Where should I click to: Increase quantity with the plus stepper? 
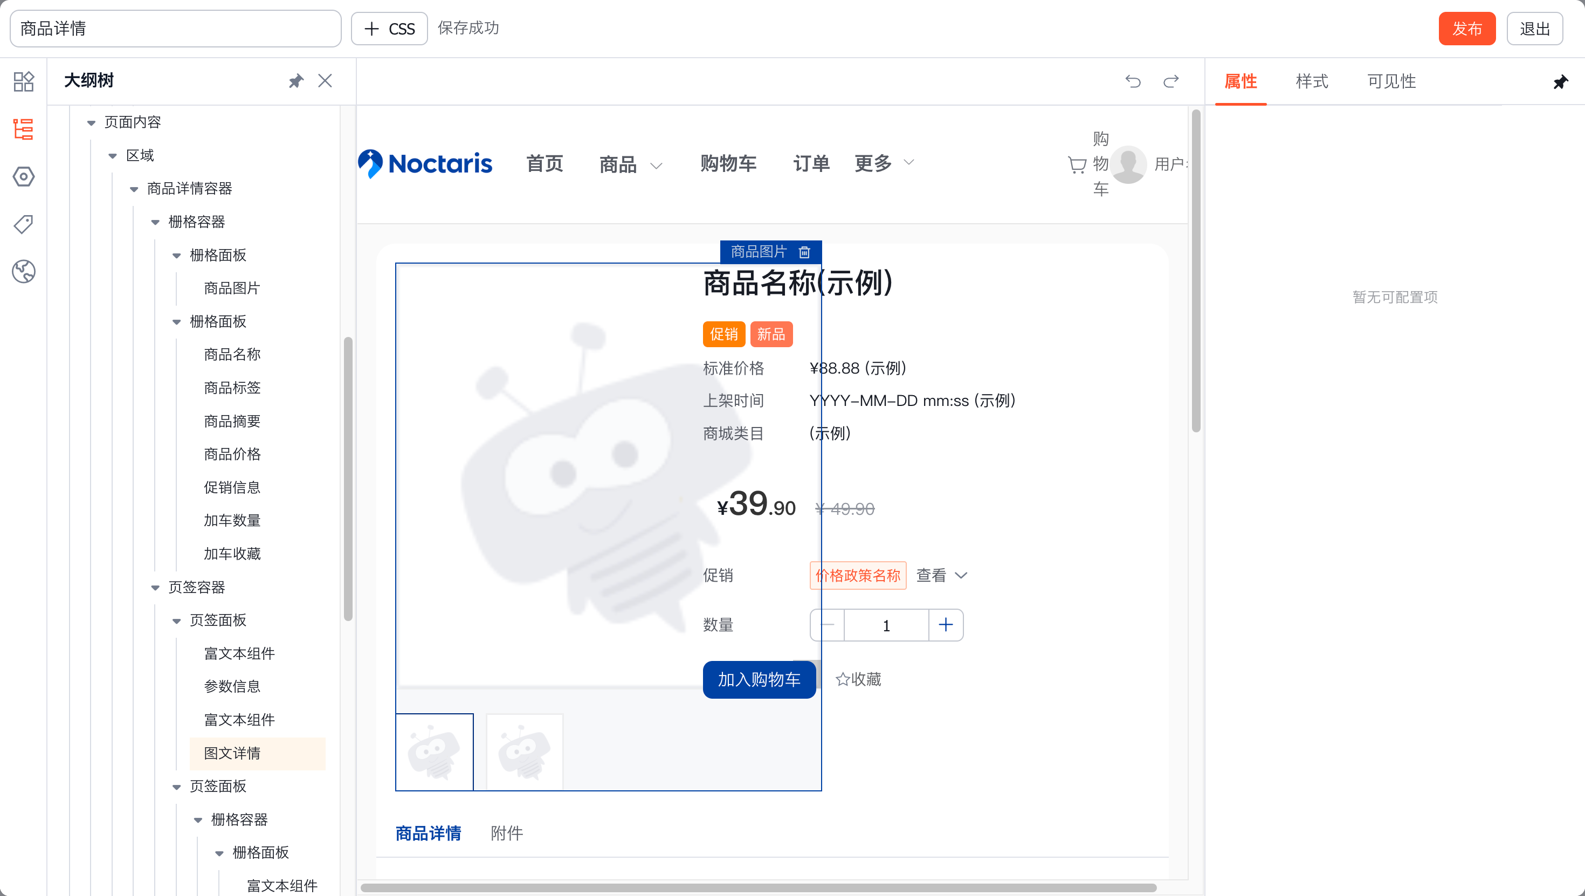(x=946, y=625)
